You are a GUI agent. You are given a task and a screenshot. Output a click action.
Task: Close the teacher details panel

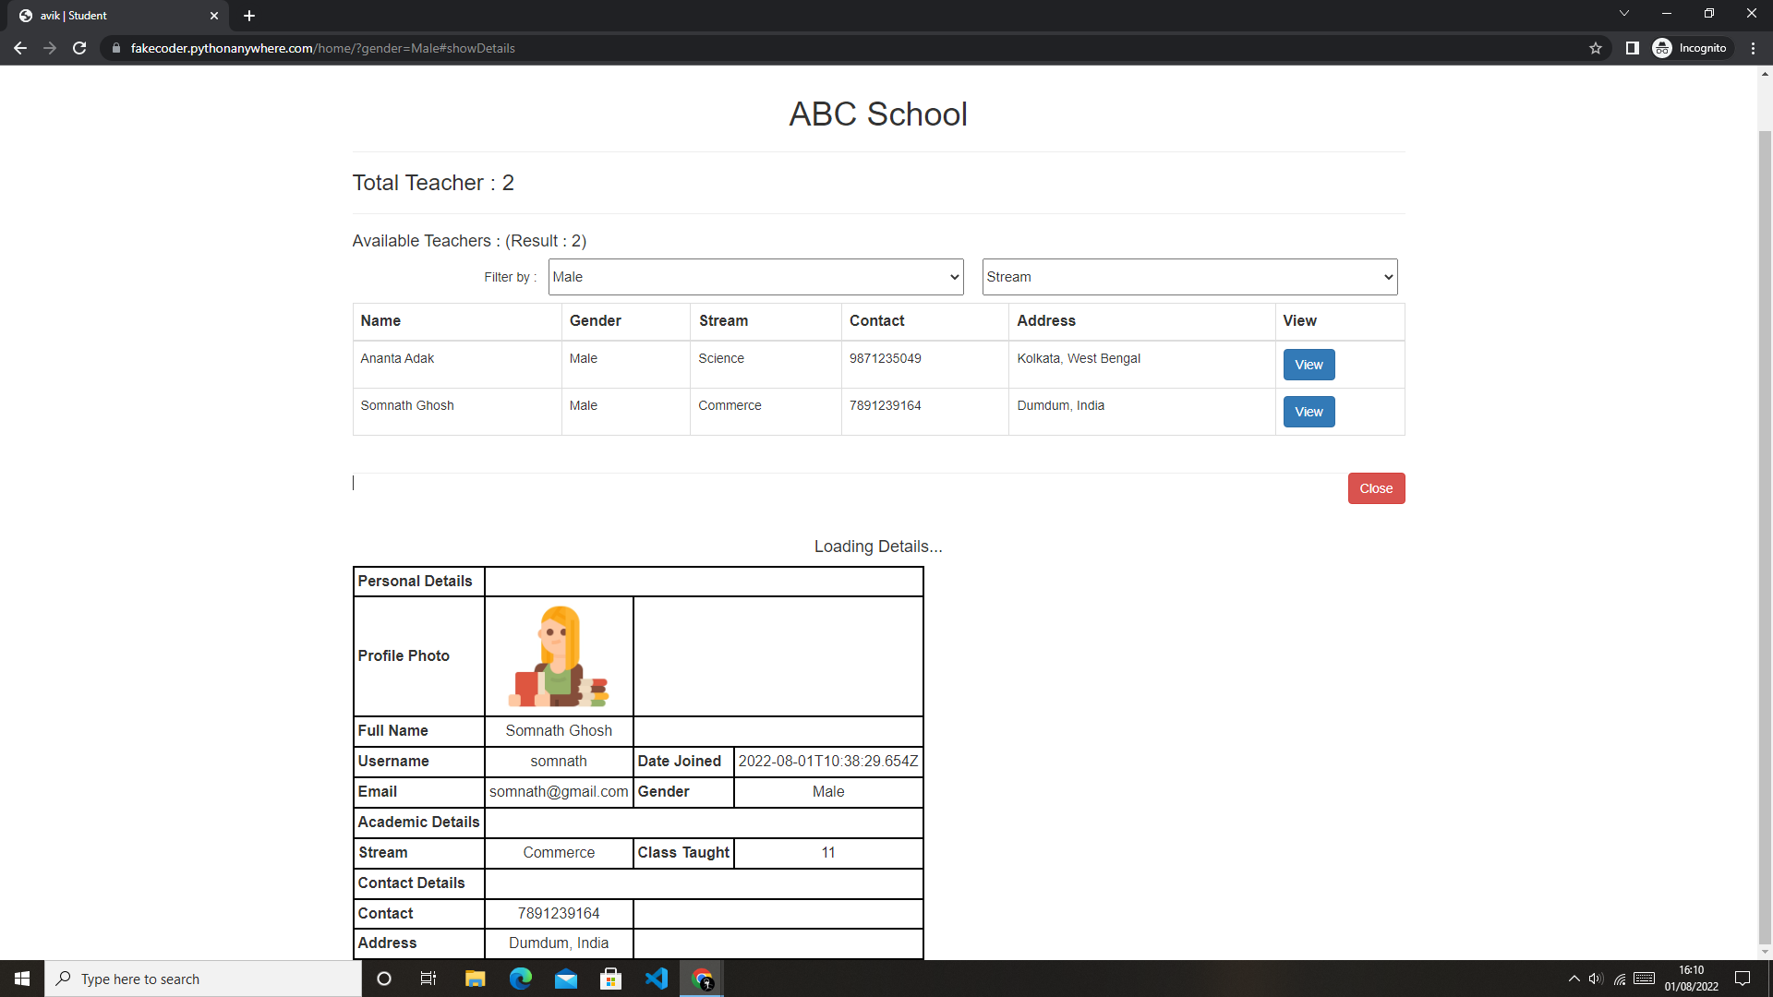[x=1376, y=487]
